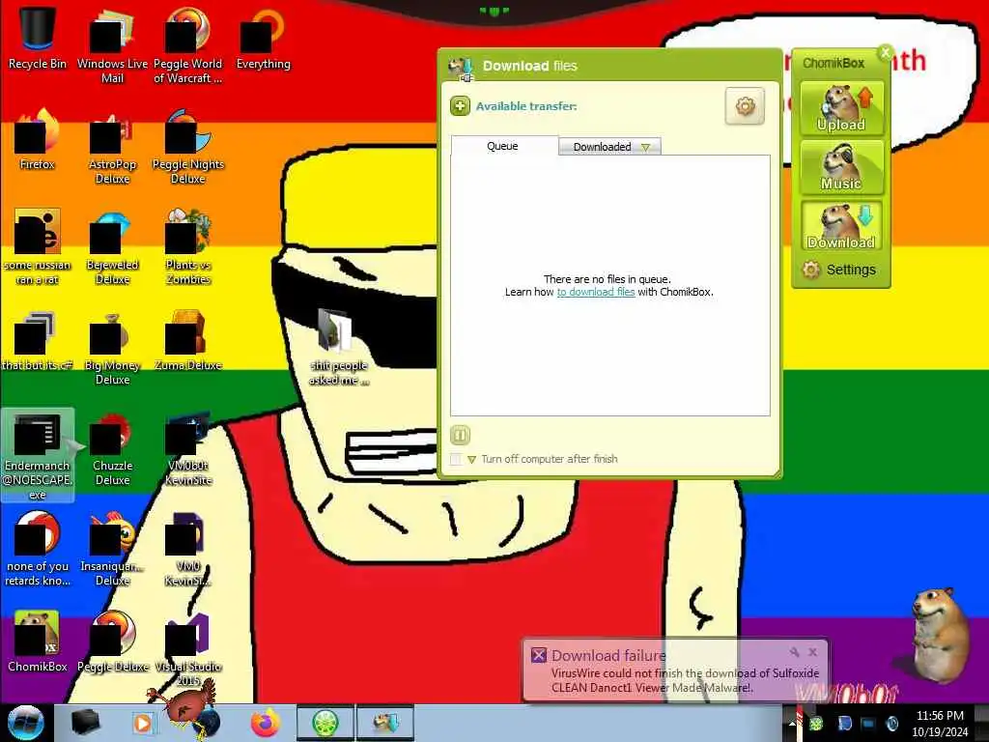
Task: Open ChomikBox Upload panel
Action: 841,108
